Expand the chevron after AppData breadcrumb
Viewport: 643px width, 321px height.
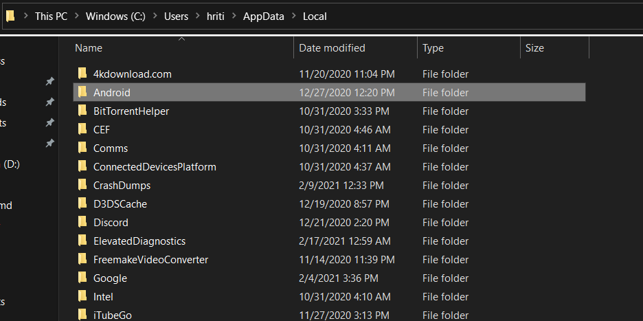[x=293, y=16]
